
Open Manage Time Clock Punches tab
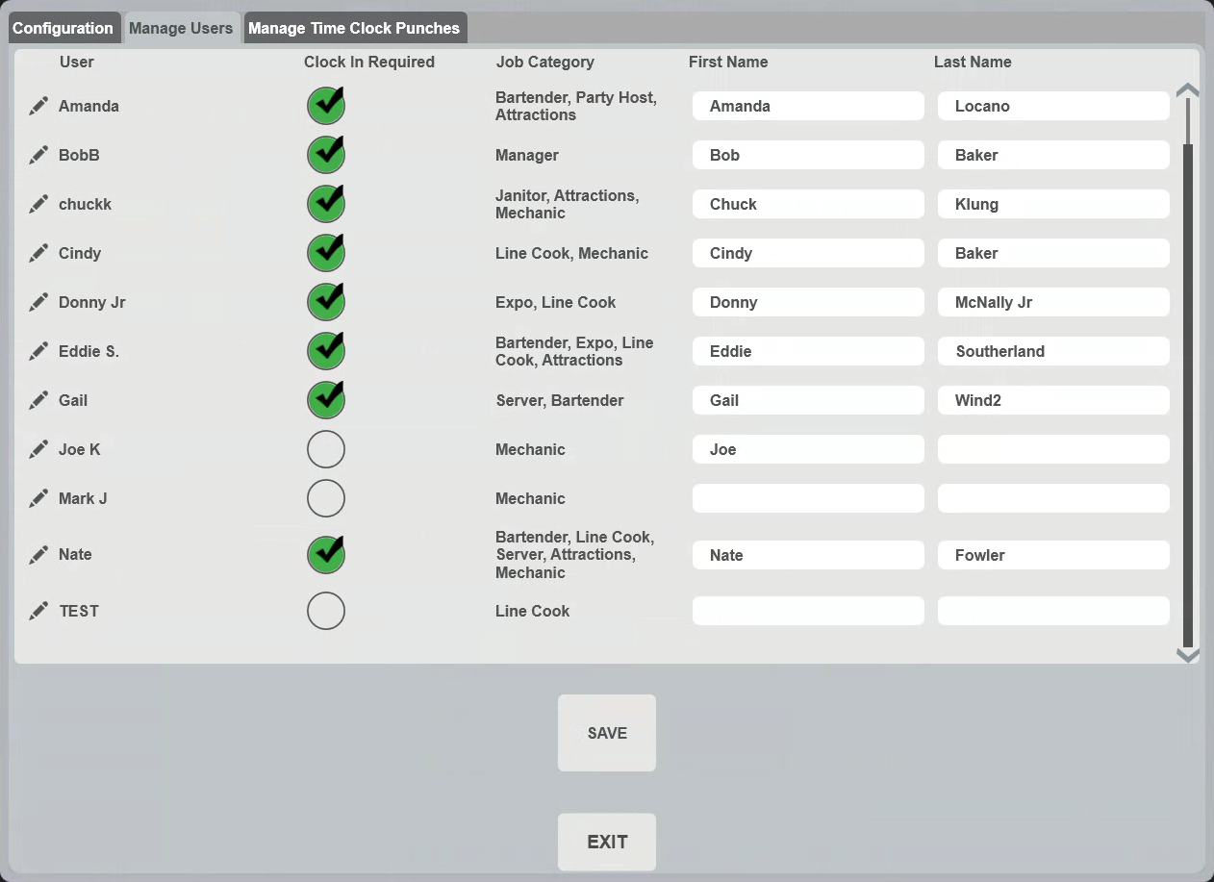pyautogui.click(x=354, y=28)
